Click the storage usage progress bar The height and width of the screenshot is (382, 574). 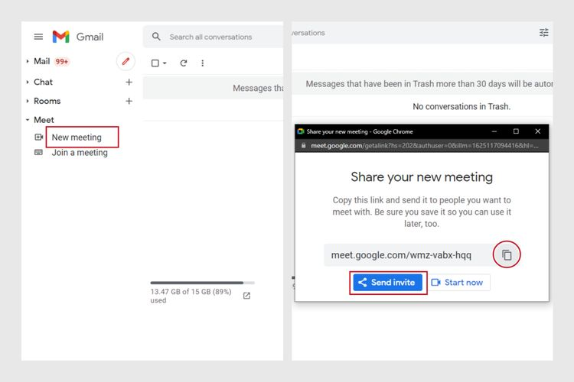(x=203, y=283)
